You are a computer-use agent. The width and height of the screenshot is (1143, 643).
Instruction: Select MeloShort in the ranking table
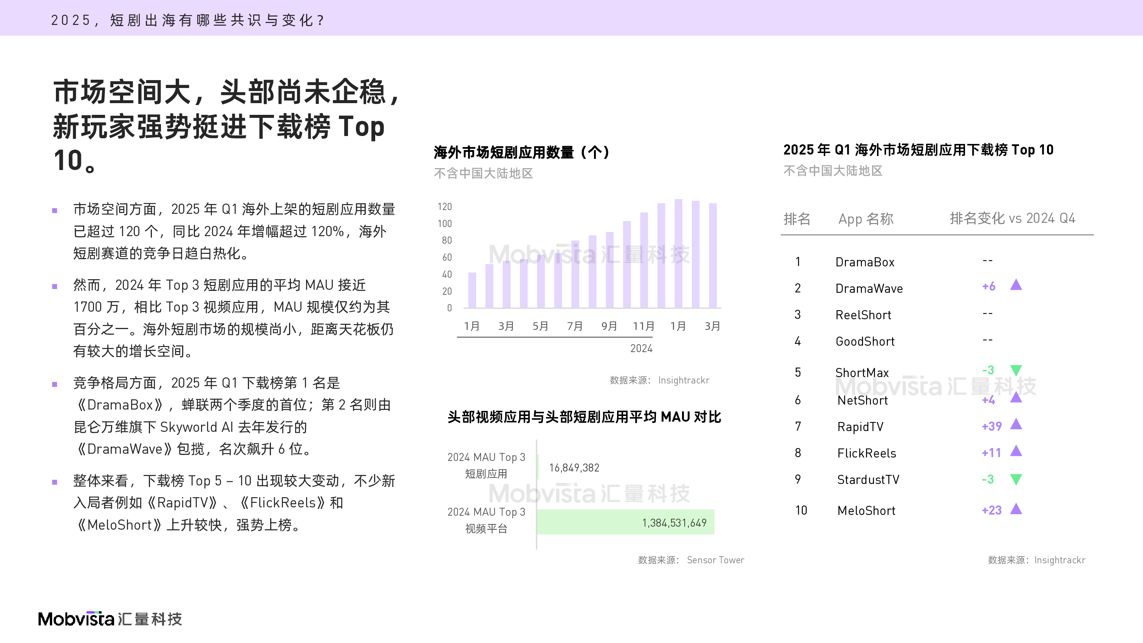pyautogui.click(x=866, y=511)
